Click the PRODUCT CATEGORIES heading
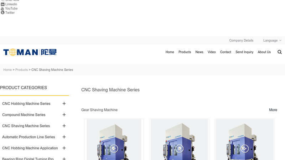Screen dimensions: 285x160 click(24, 87)
